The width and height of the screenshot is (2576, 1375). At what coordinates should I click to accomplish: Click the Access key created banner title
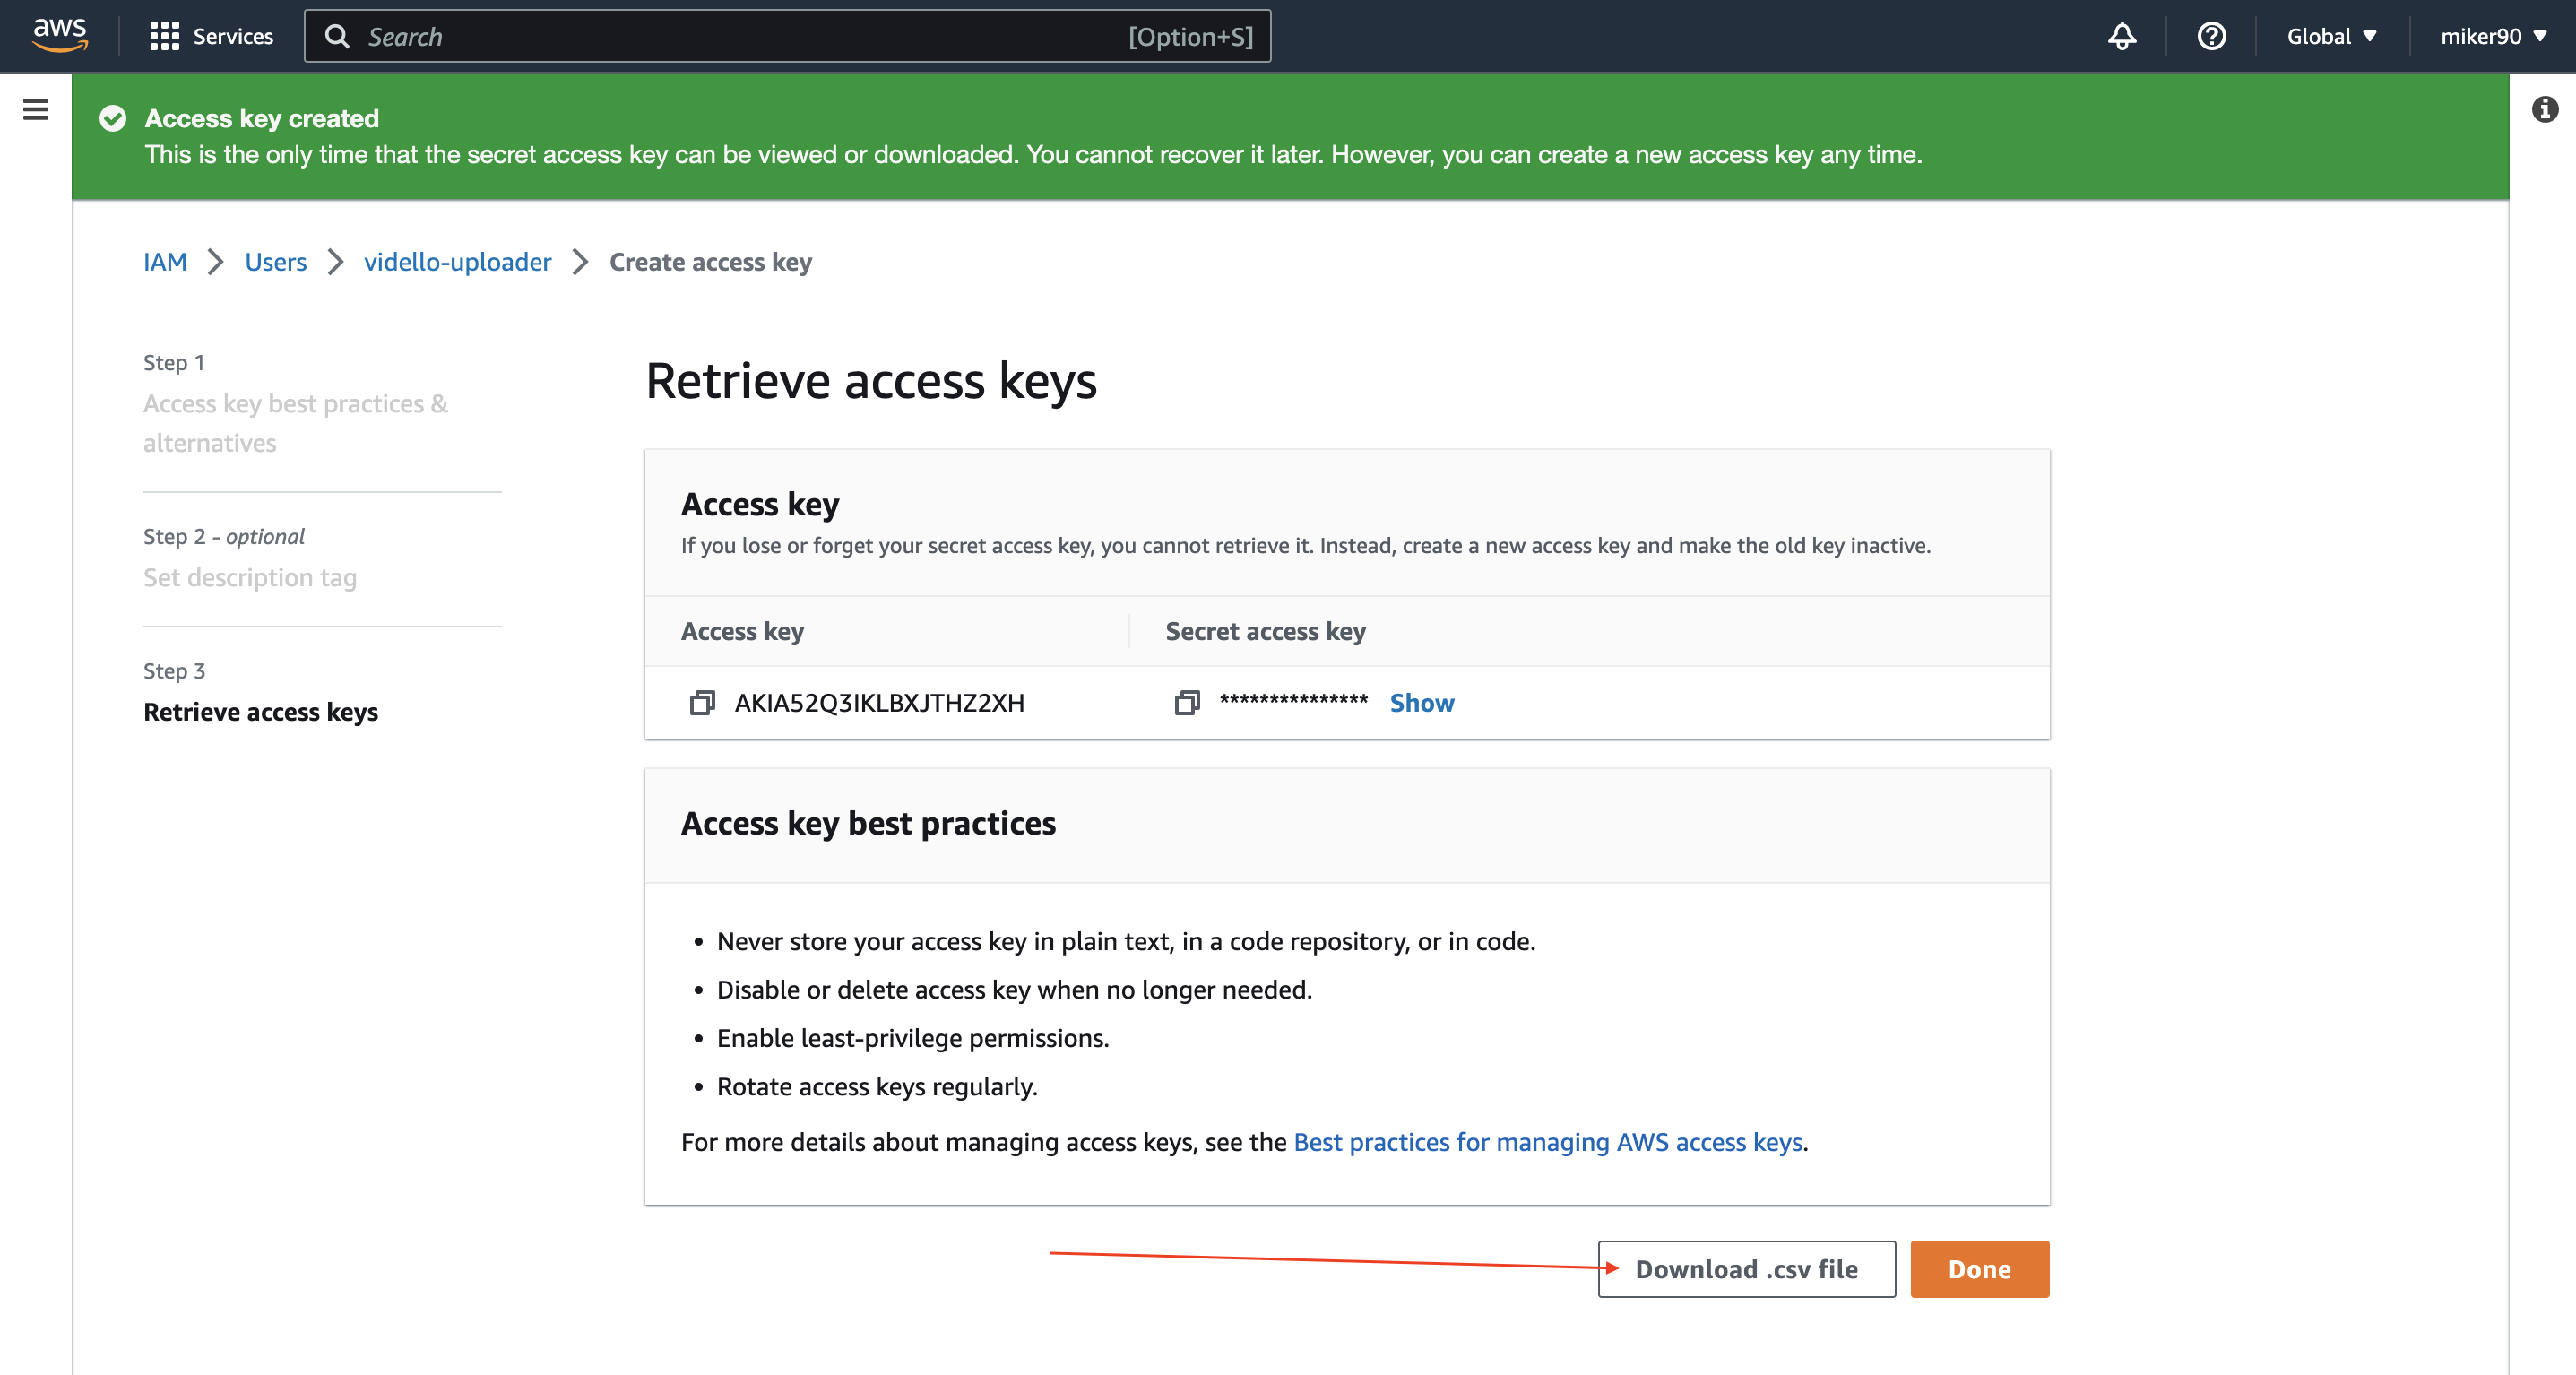pyautogui.click(x=262, y=118)
